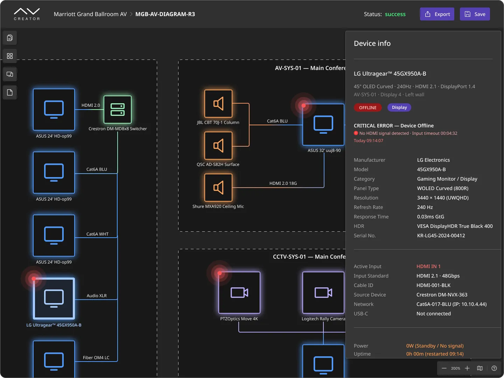The height and width of the screenshot is (378, 504).
Task: Click the CRITICAL ERROR — Device Offline heading
Action: (394, 126)
